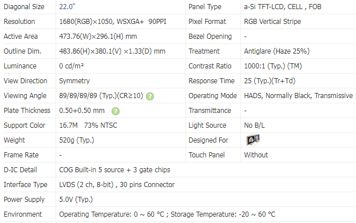This screenshot has width=356, height=223.
Task: Click the Interface Type LVDS description
Action: 117,185
